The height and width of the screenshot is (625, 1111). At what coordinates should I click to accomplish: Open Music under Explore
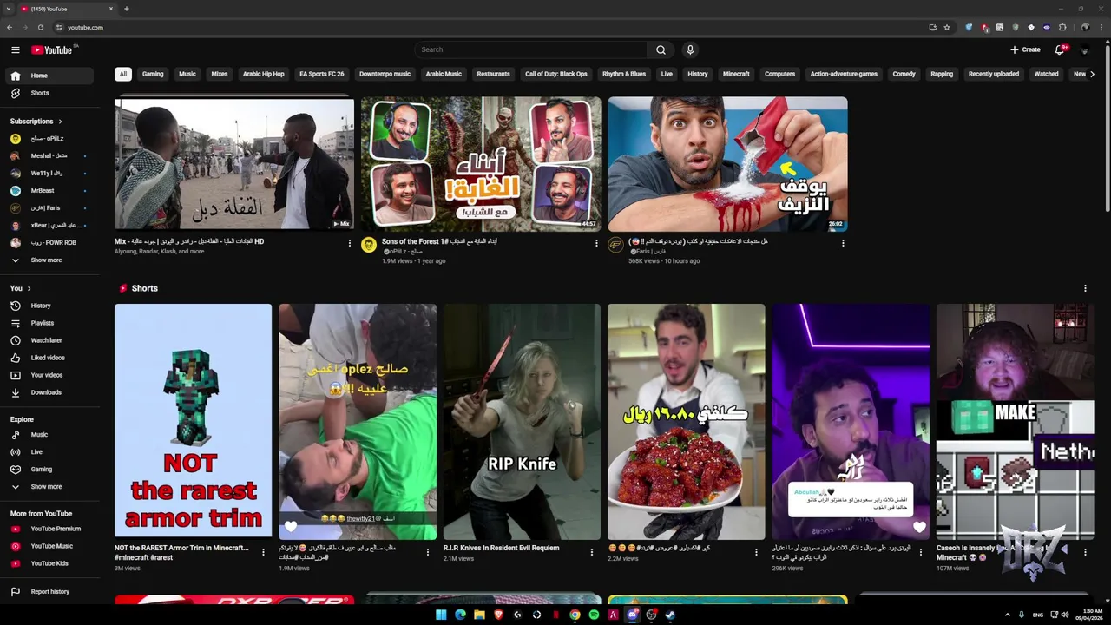49,435
